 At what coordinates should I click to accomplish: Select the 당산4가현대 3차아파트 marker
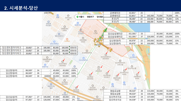click(63, 62)
